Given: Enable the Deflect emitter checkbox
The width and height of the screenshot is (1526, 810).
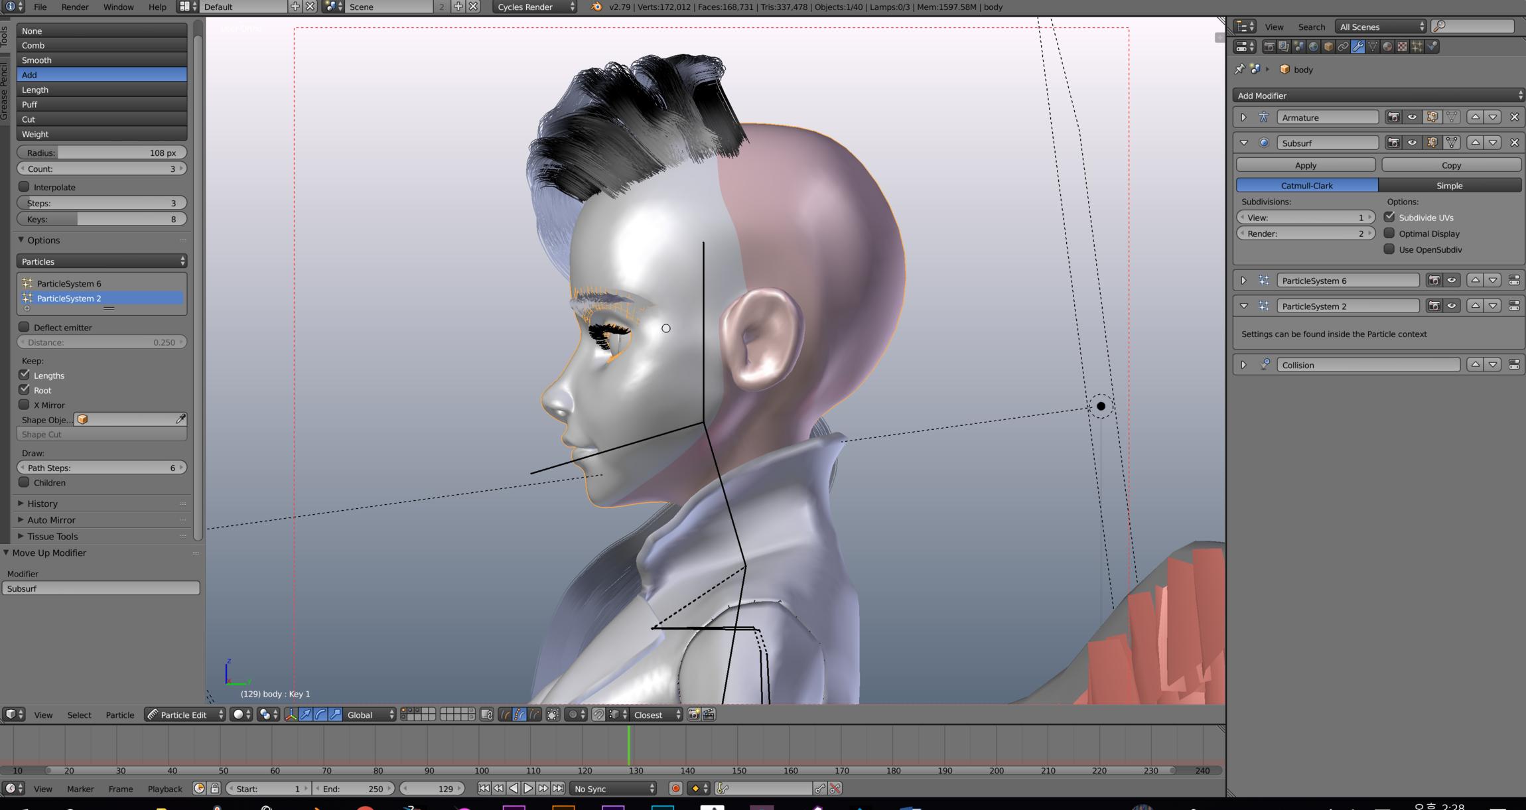Looking at the screenshot, I should (x=25, y=327).
